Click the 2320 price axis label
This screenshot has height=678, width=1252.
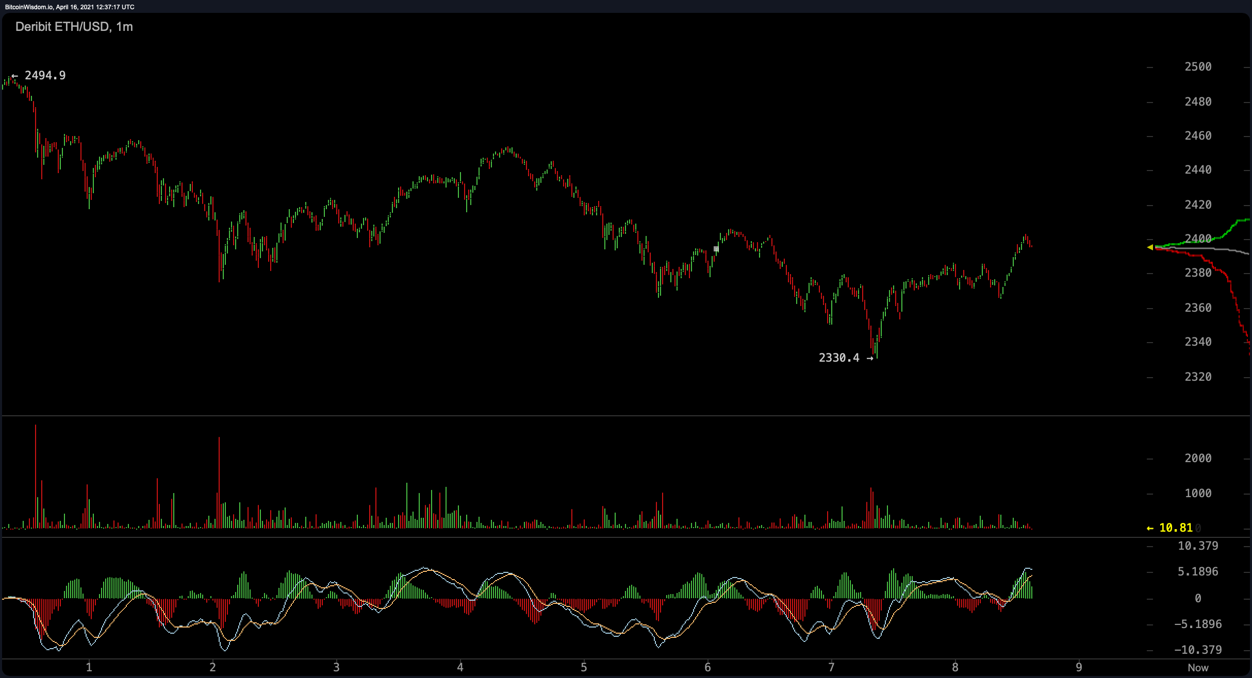1197,377
